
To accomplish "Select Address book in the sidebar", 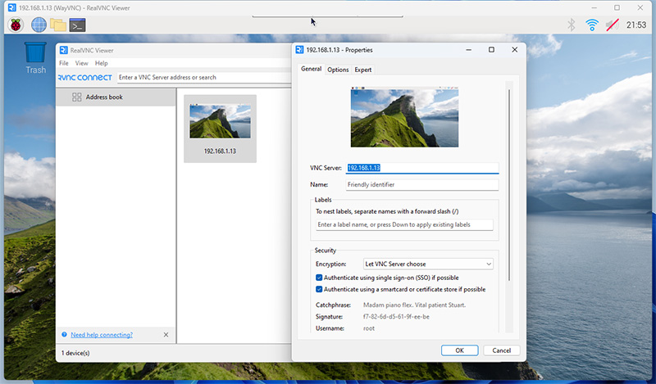I will (116, 97).
